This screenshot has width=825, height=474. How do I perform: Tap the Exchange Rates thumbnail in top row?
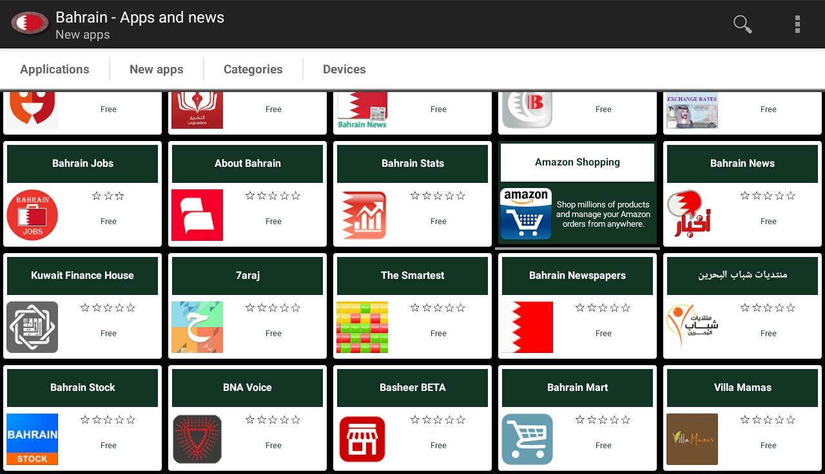[692, 110]
